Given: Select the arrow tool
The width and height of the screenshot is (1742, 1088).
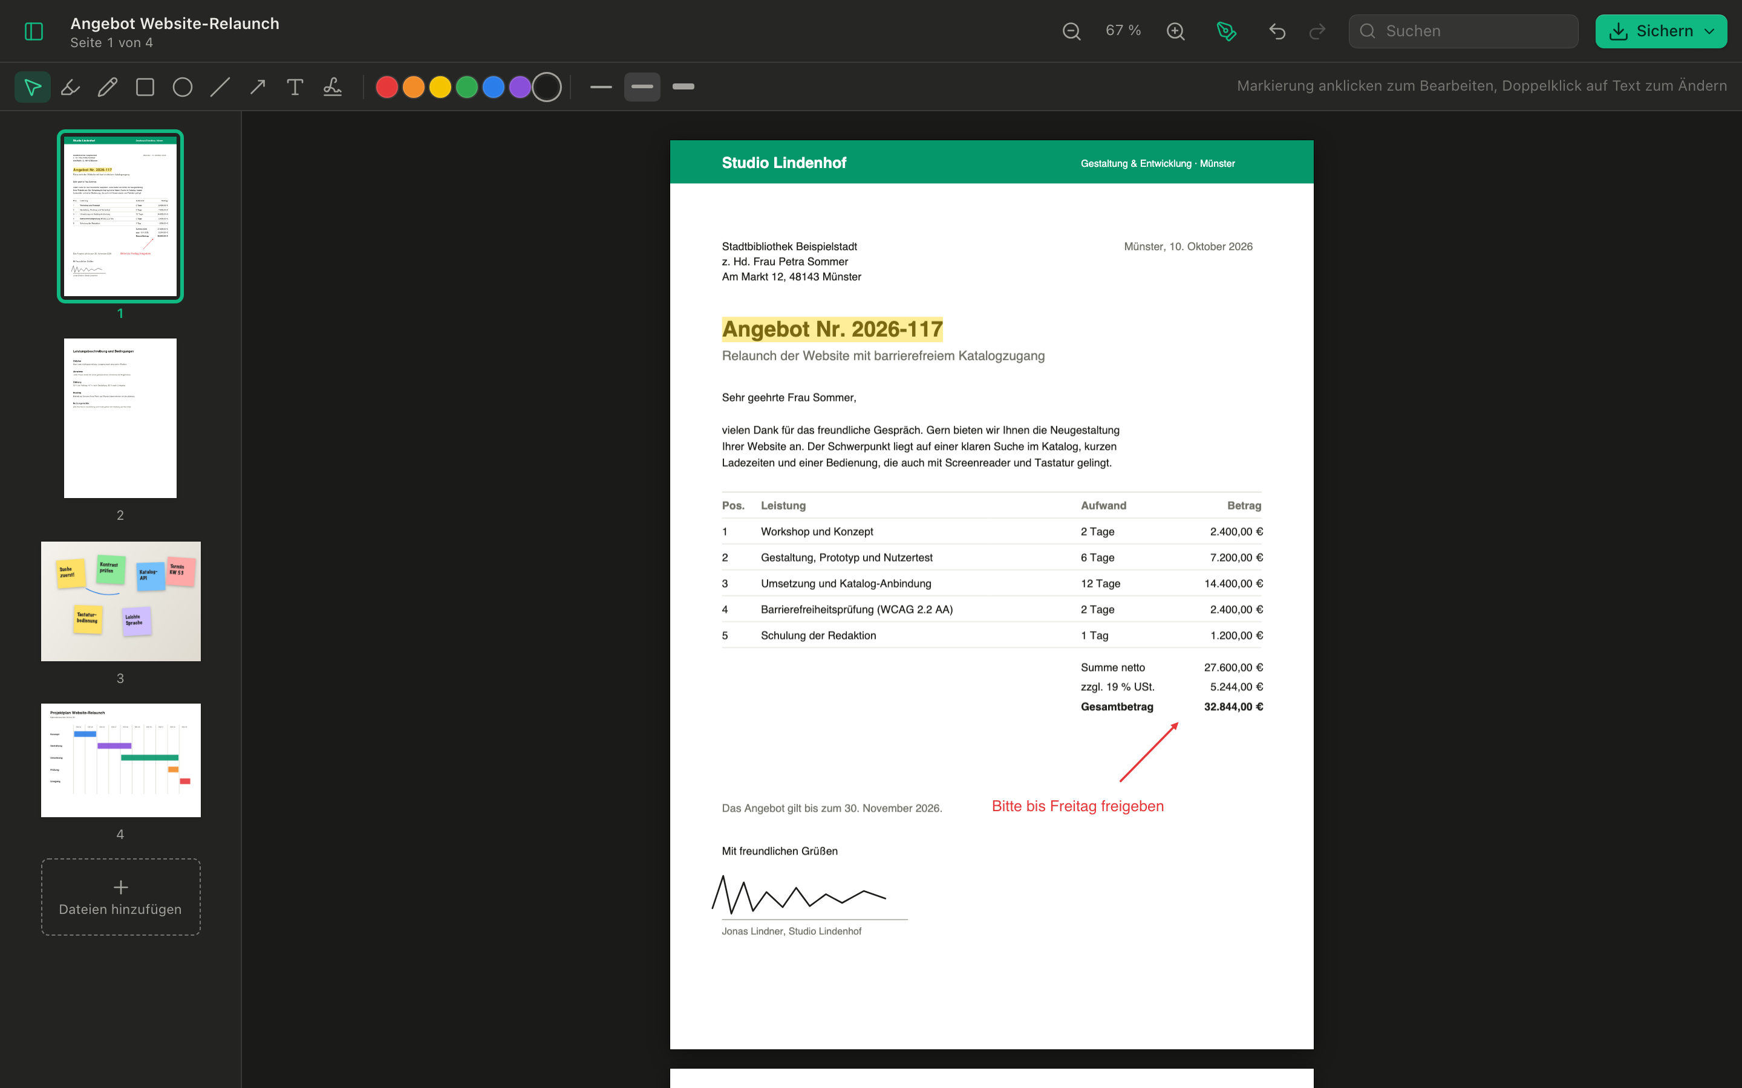Looking at the screenshot, I should point(258,87).
